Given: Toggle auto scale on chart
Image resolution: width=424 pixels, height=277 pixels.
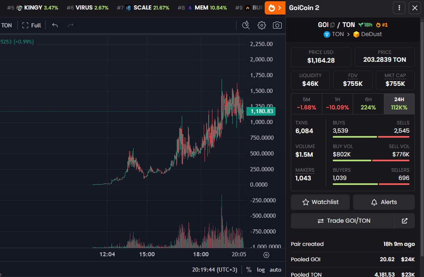Looking at the screenshot, I should (x=275, y=270).
